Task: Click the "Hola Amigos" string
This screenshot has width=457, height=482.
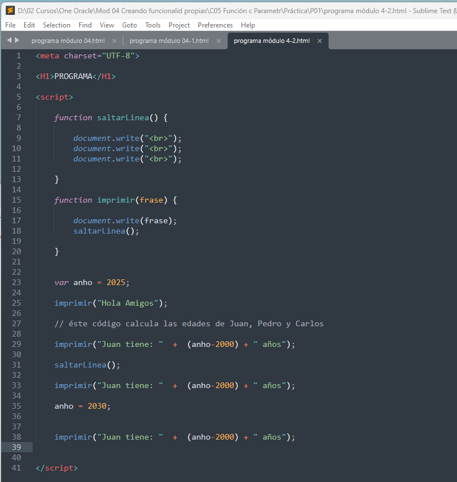Action: [x=127, y=303]
